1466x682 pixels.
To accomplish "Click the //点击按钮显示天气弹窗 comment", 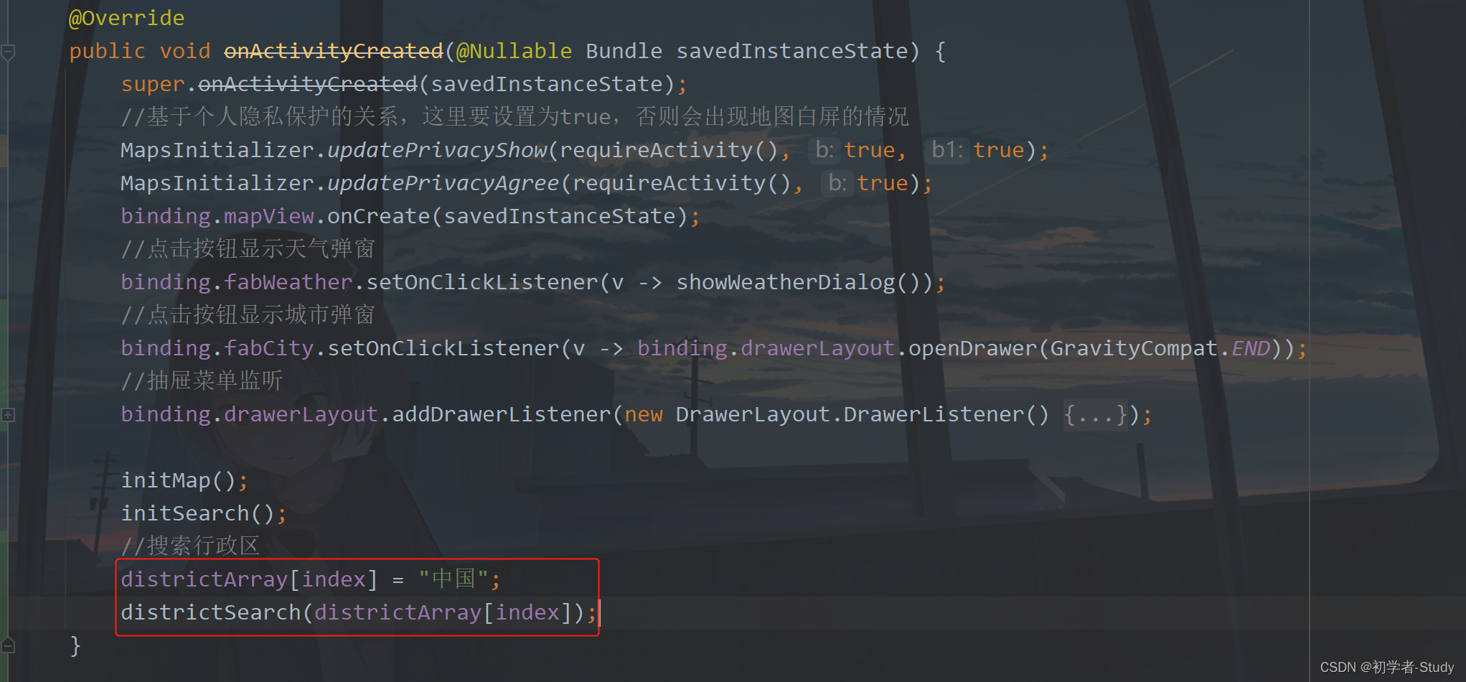I will [248, 249].
